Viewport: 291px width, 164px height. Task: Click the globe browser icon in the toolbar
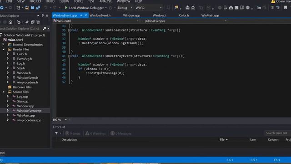[247, 8]
